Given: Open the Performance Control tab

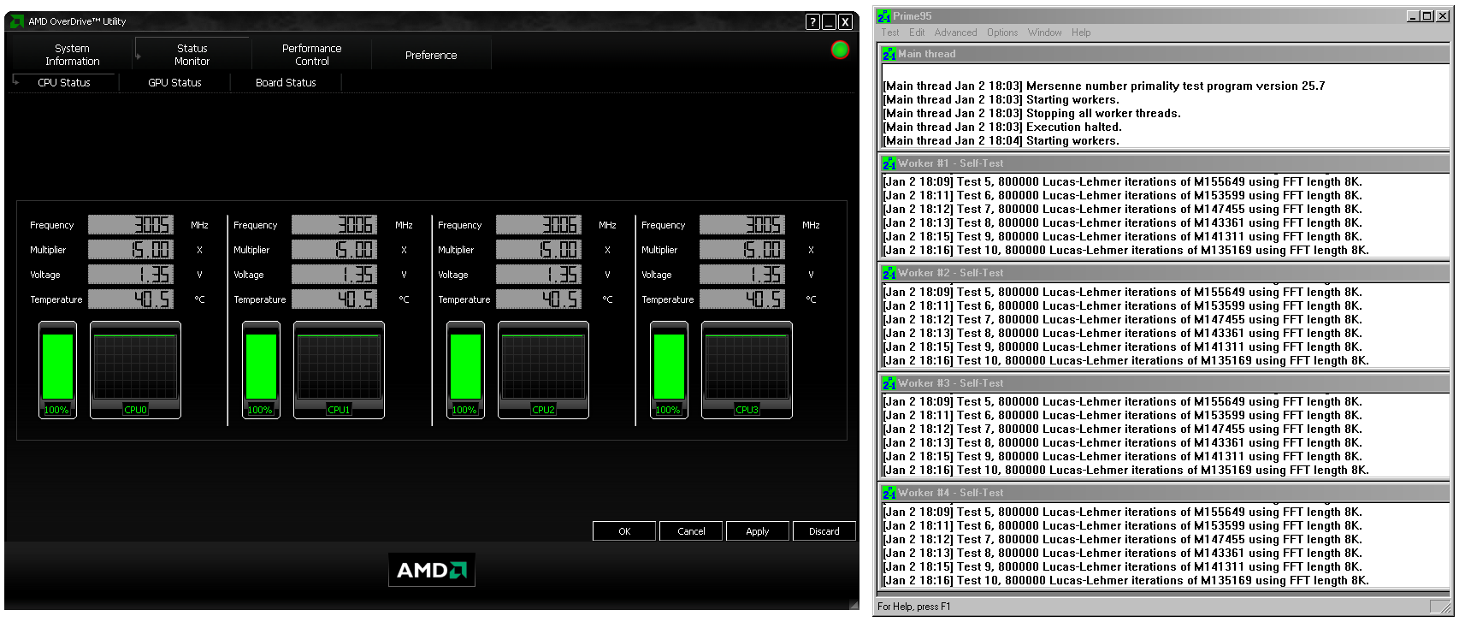Looking at the screenshot, I should pyautogui.click(x=312, y=55).
